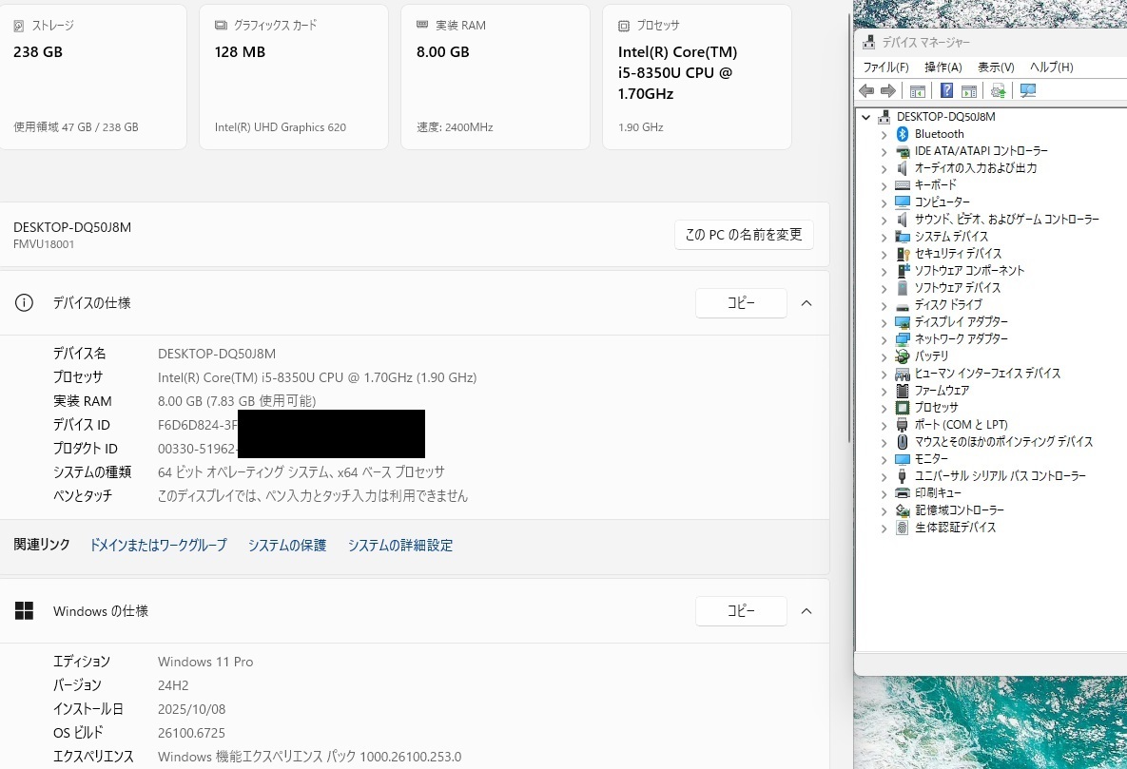1127x769 pixels.
Task: Select the ヒューマン インターフェイス デバイス icon
Action: coord(903,374)
